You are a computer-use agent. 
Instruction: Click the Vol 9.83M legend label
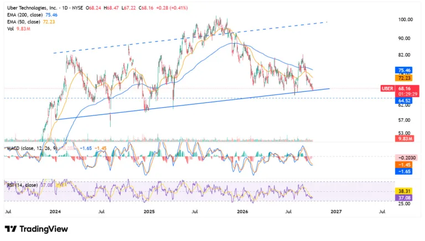pos(19,29)
